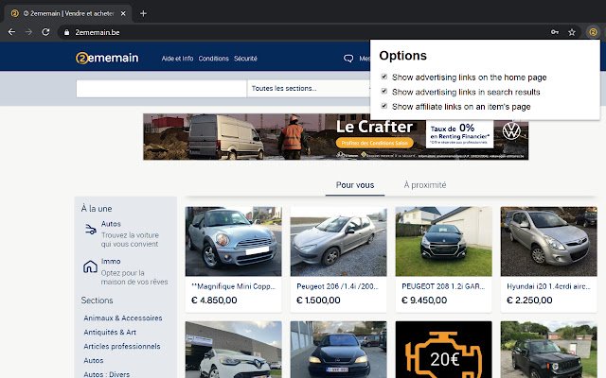Click the Autos car icon

pos(91,229)
